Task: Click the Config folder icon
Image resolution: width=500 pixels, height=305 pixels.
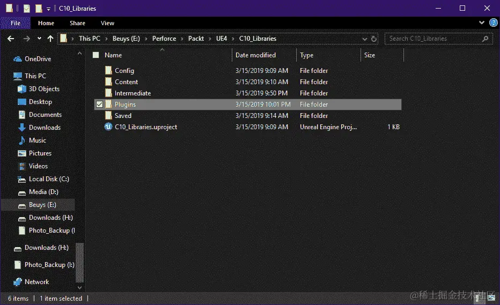Action: (x=108, y=70)
